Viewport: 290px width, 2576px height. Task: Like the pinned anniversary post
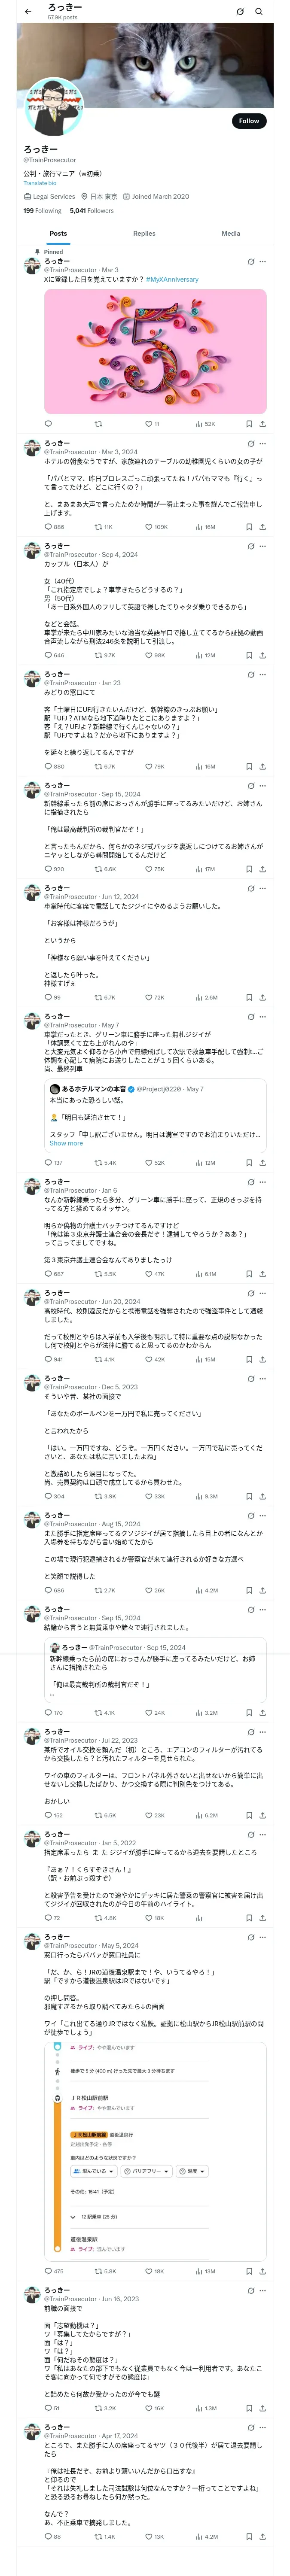pyautogui.click(x=148, y=424)
